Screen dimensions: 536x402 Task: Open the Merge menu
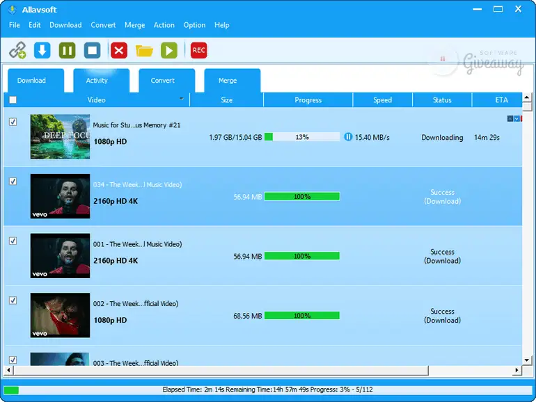click(134, 25)
